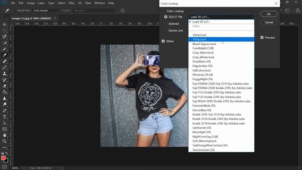Open the Image menu
This screenshot has height=170, width=302.
click(x=31, y=3)
